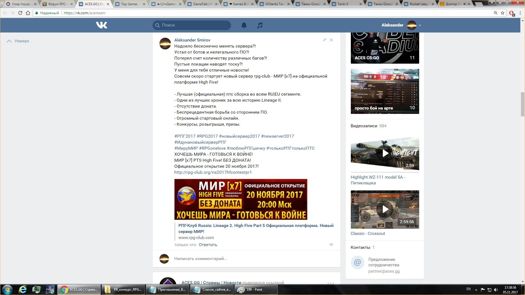Viewport: 525px width, 295px height.
Task: Click the VK logo icon
Action: pyautogui.click(x=101, y=25)
